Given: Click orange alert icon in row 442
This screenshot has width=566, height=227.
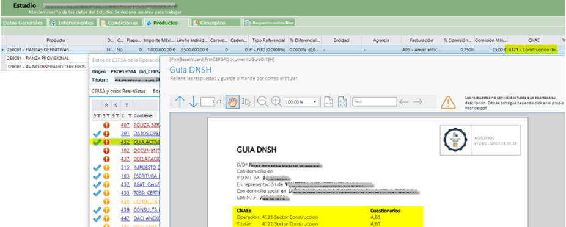Looking at the screenshot, I should tap(106, 218).
